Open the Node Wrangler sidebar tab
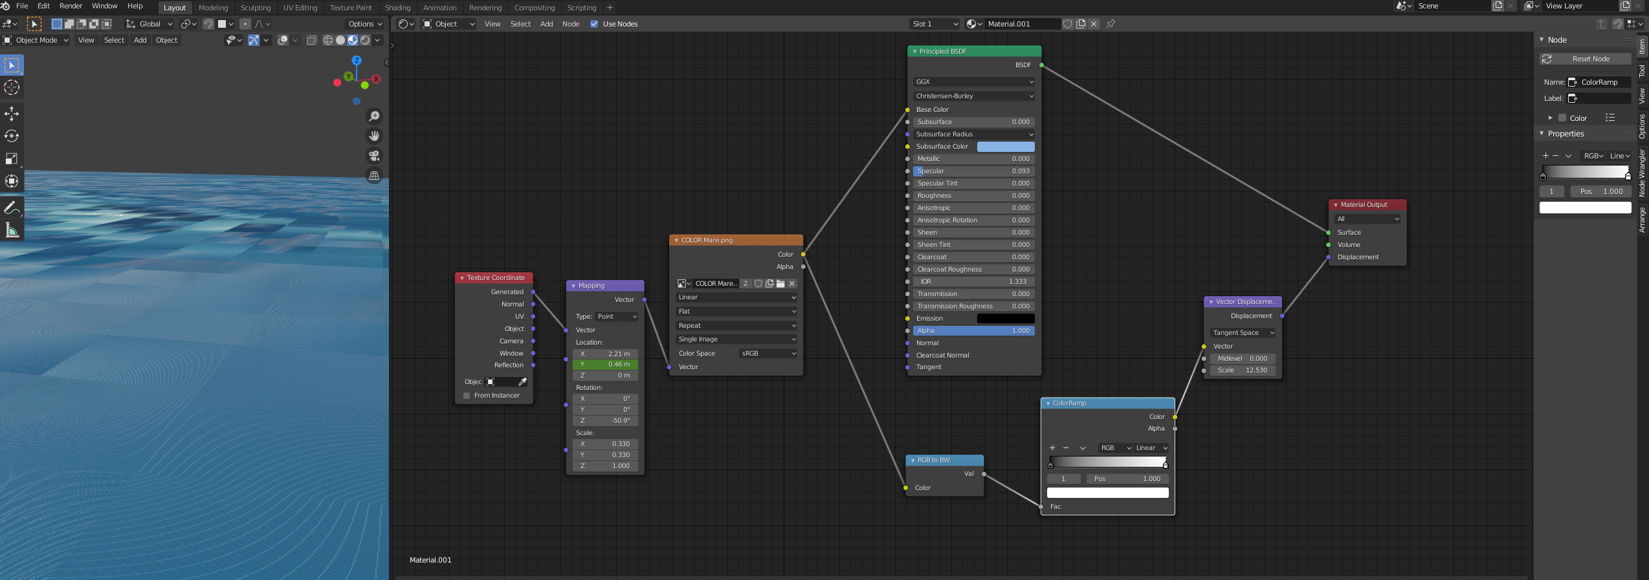The width and height of the screenshot is (1649, 580). [x=1643, y=172]
